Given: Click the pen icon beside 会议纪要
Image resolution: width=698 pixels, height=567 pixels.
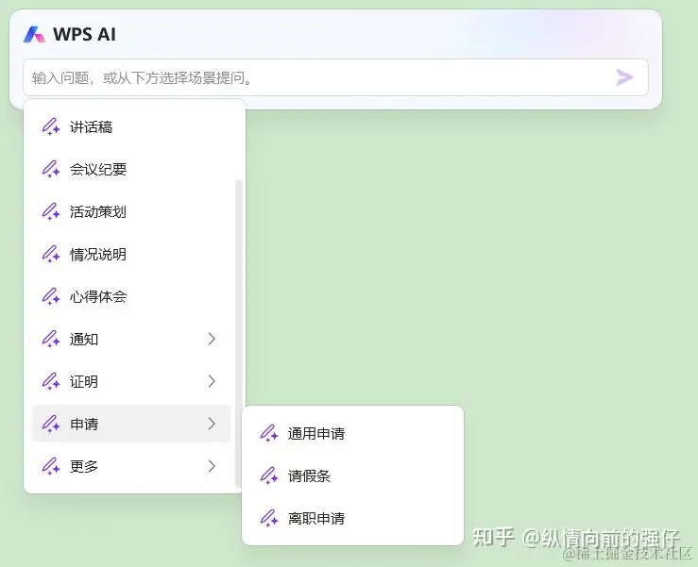Looking at the screenshot, I should point(51,169).
